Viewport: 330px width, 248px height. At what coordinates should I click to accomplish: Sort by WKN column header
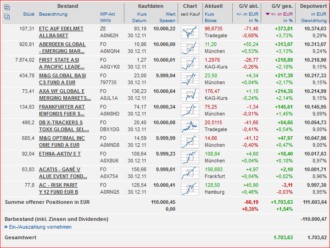[x=105, y=21]
